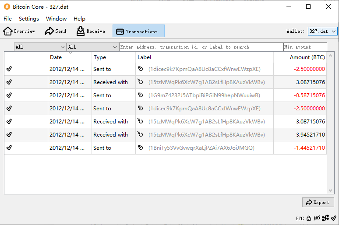The width and height of the screenshot is (339, 225).
Task: Click the sent icon for 1BniTy53 transaction
Action: [141, 148]
